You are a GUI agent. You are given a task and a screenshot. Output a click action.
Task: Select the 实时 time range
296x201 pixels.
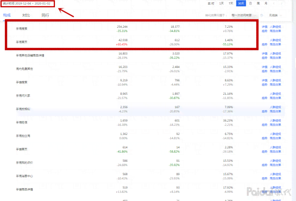(211, 4)
